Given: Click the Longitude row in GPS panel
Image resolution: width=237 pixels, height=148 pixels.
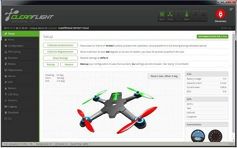Looking at the screenshot, I should [207, 117].
